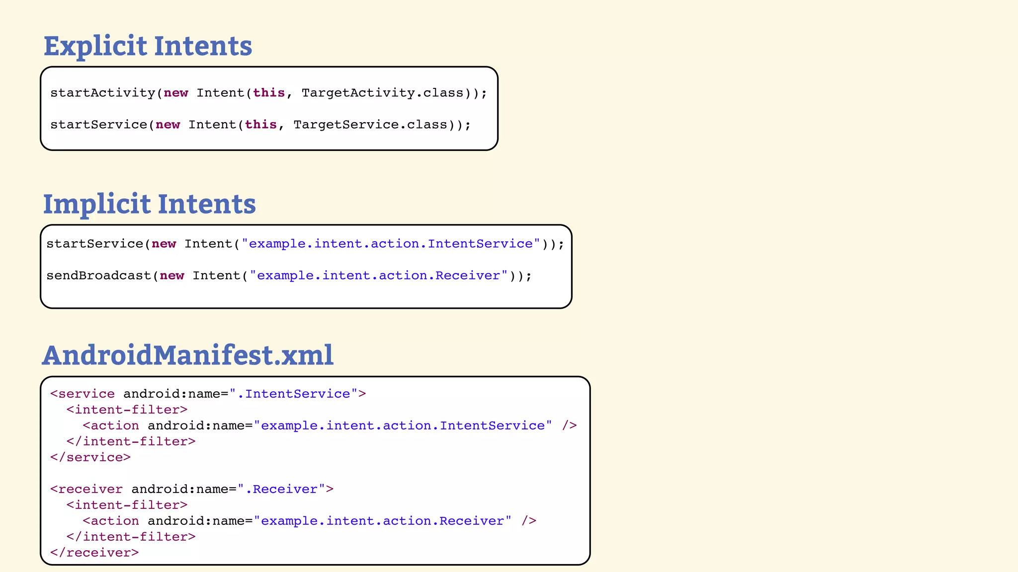1018x572 pixels.
Task: Click the sendBroadcast "example.intent.action.Receiver" code line
Action: click(289, 276)
